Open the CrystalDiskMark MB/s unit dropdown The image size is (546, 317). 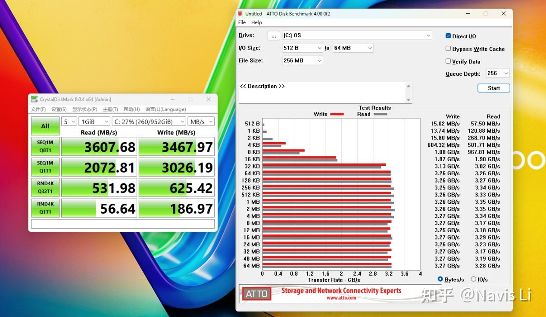201,121
